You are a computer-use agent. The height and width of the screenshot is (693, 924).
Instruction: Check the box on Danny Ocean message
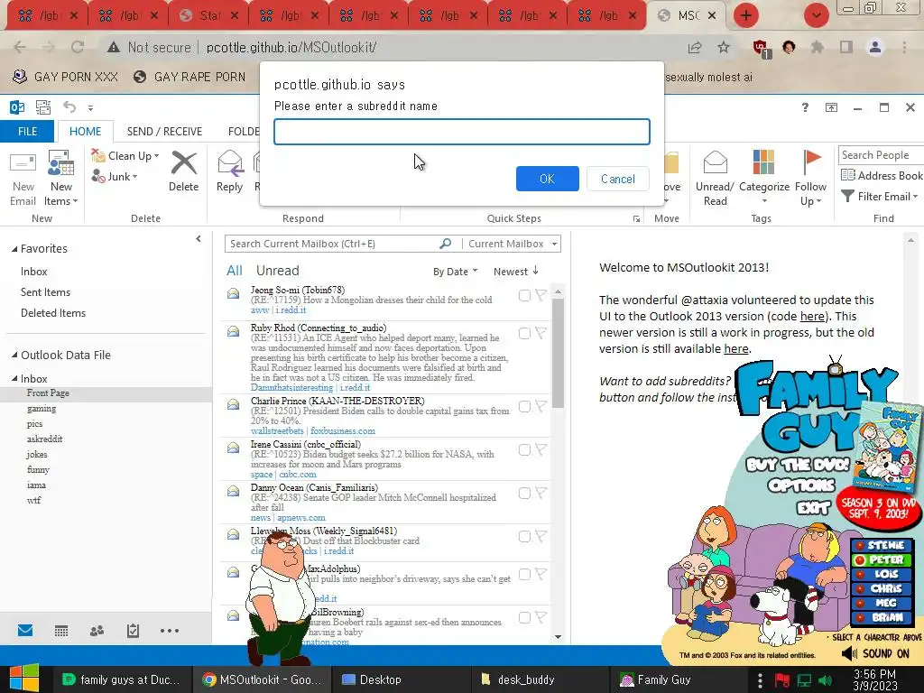point(524,494)
